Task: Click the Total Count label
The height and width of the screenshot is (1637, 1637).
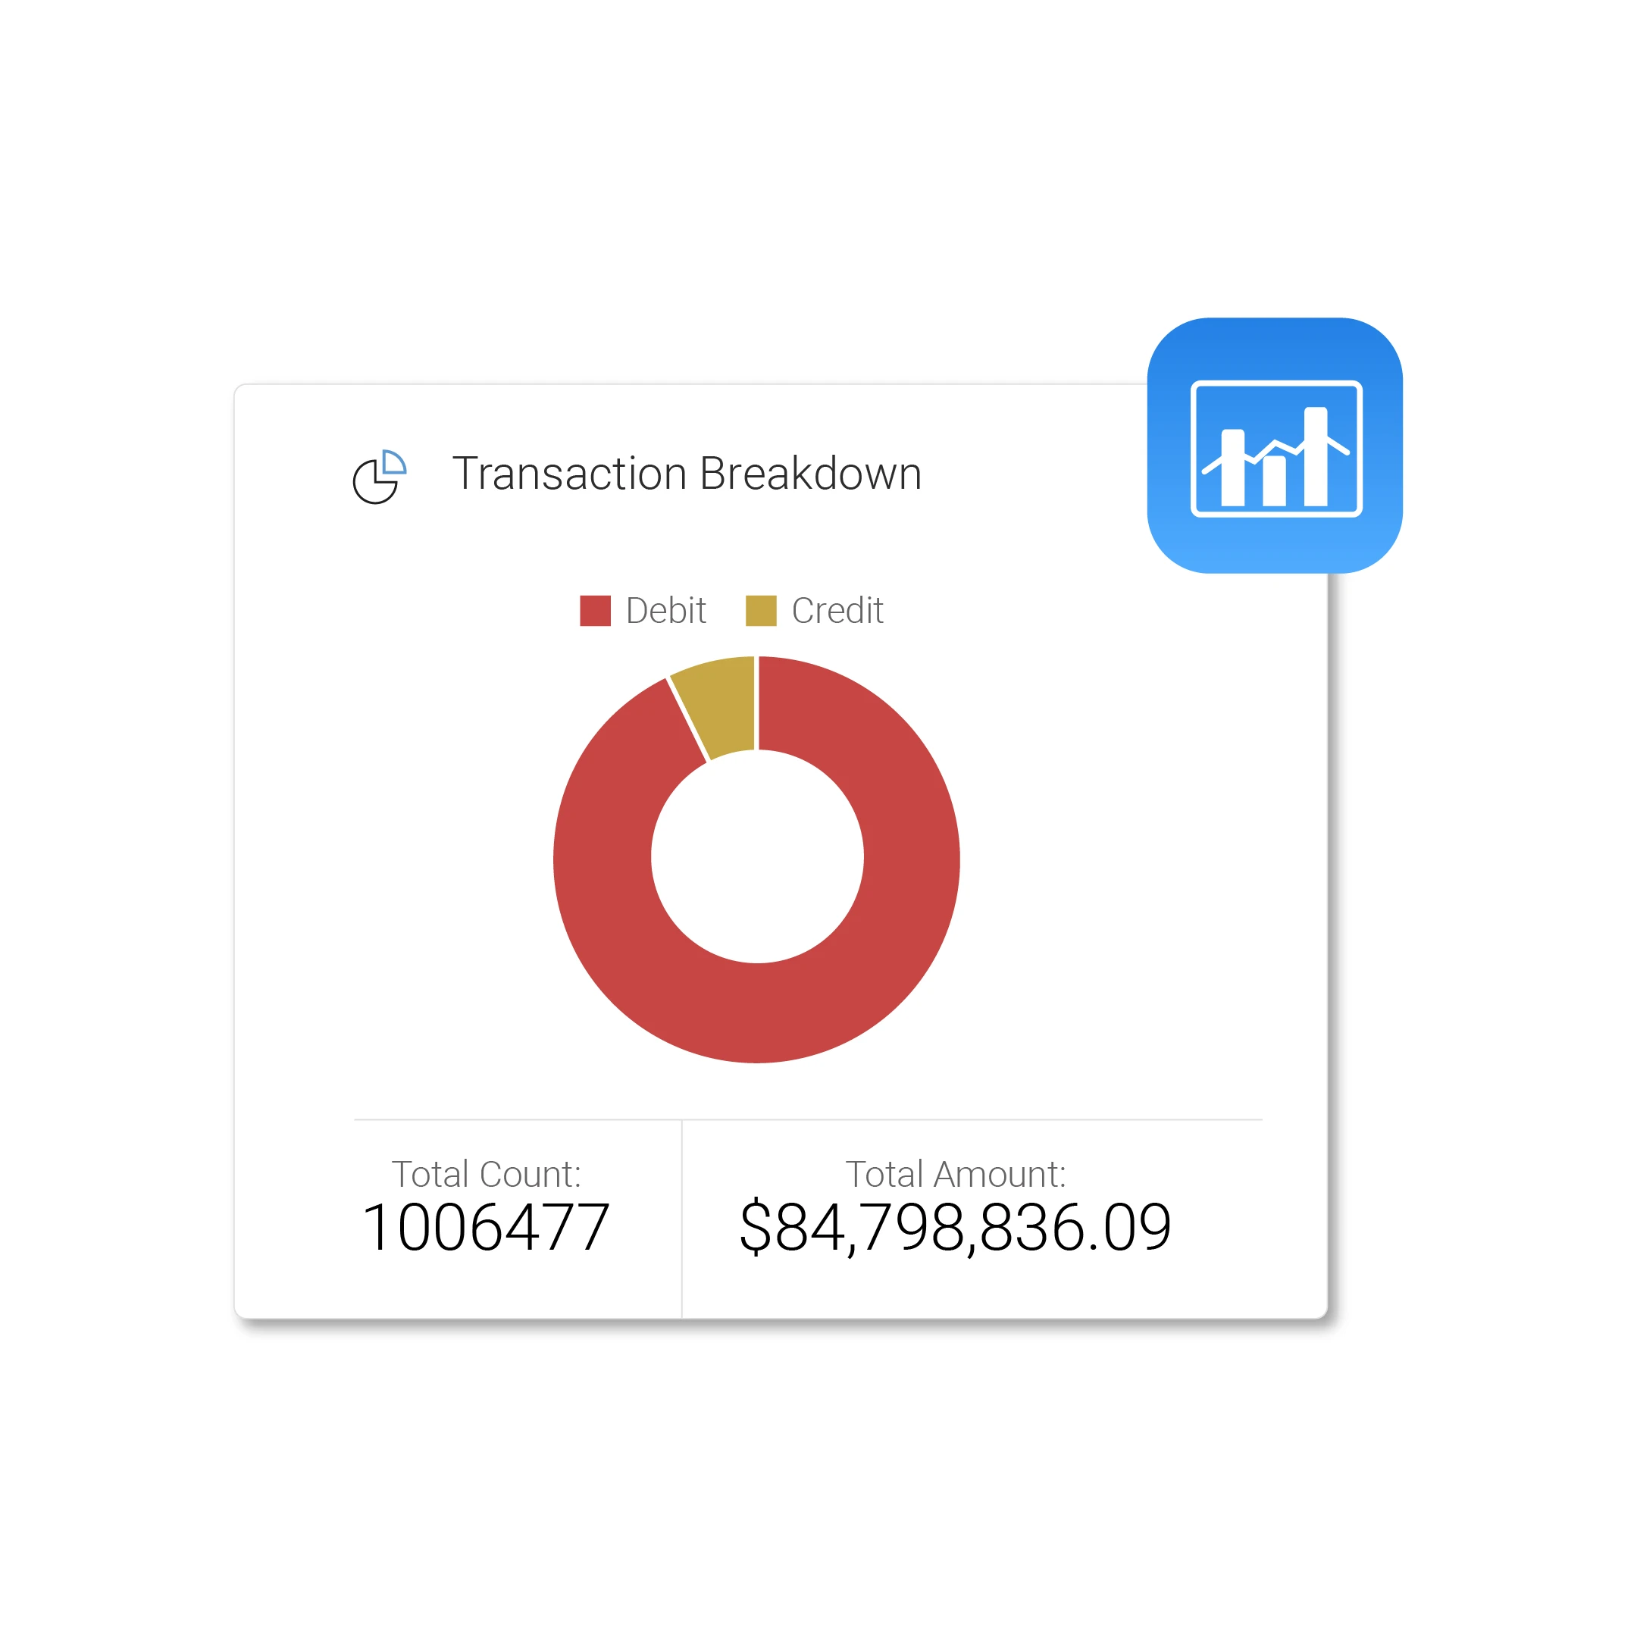Action: click(x=487, y=1175)
